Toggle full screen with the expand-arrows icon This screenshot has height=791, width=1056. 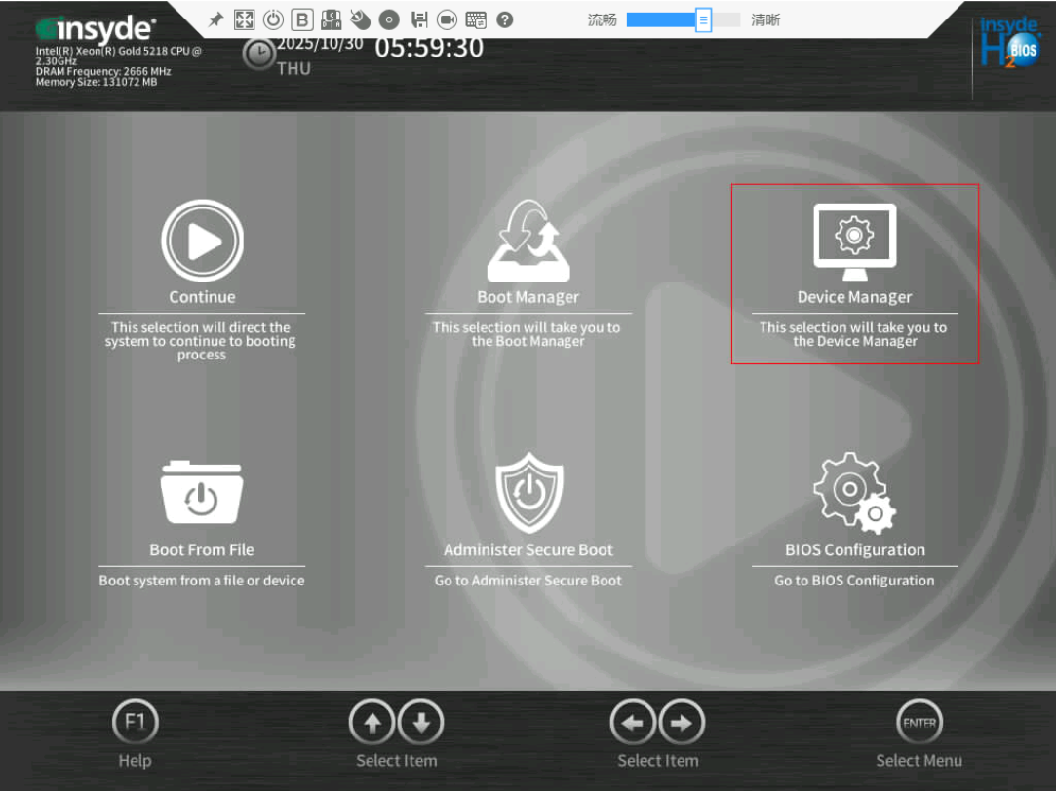coord(244,19)
